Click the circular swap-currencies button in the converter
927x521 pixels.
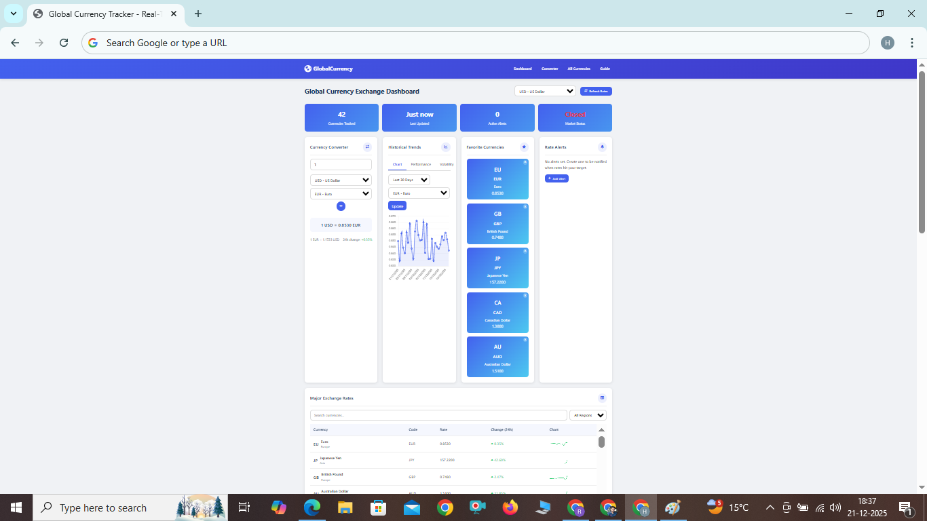pos(341,206)
